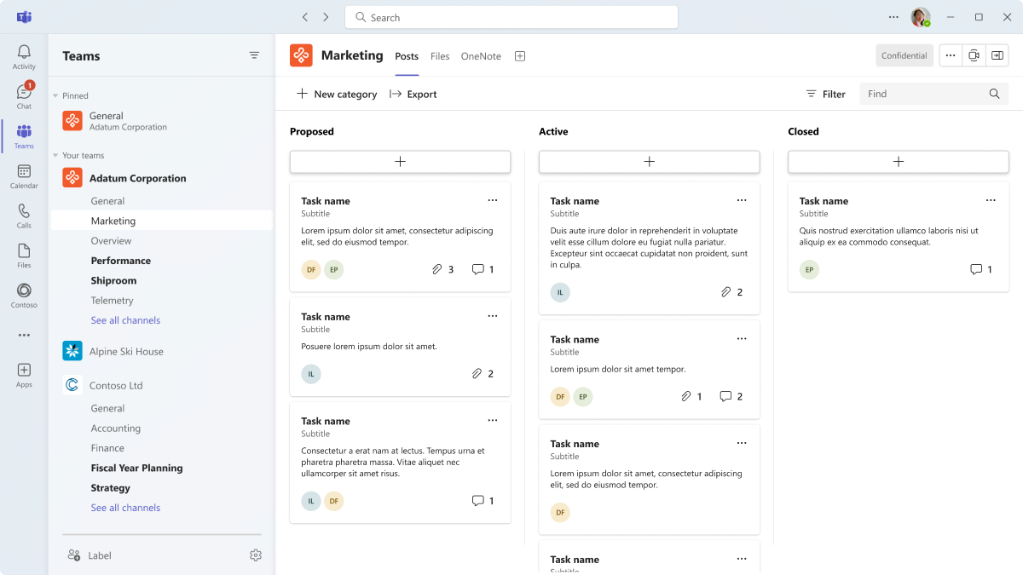Click the Marketing channel logo
Screen dimensions: 1023x575
301,55
